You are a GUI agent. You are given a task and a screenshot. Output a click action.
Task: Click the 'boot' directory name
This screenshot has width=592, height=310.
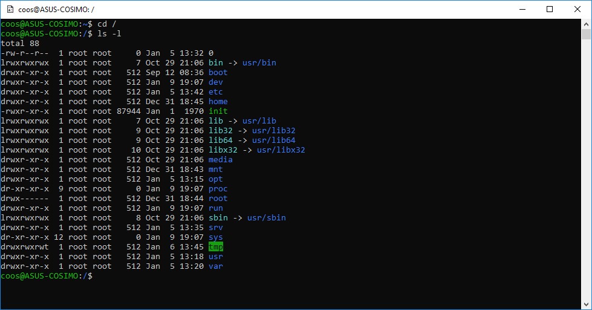click(218, 73)
